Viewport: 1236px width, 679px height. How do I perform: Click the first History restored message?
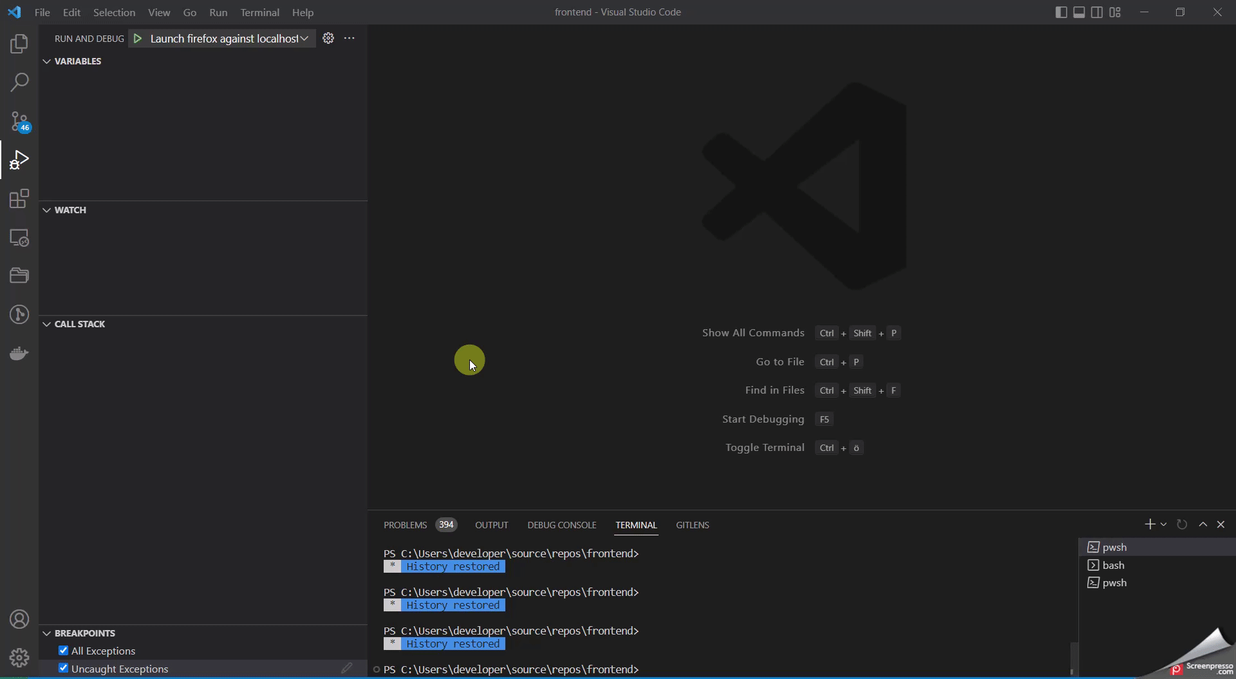coord(444,566)
